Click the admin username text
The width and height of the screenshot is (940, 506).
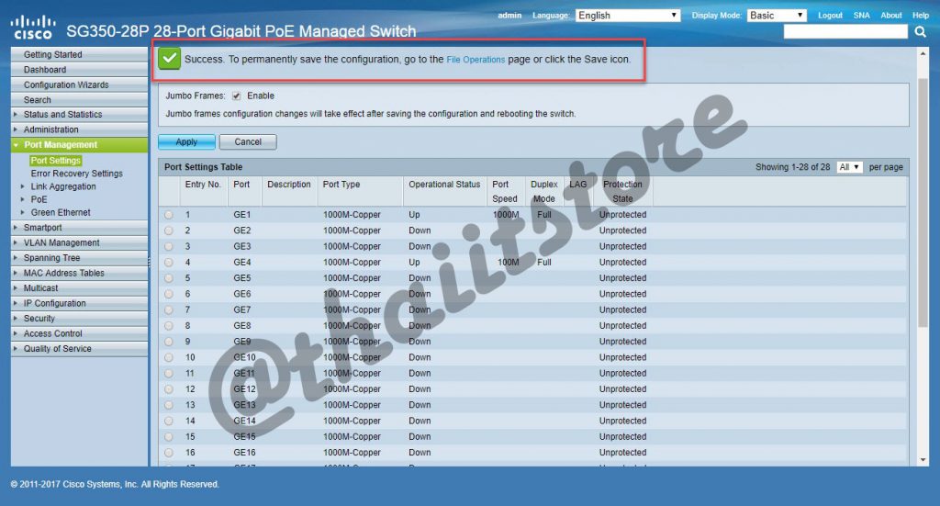(x=509, y=15)
